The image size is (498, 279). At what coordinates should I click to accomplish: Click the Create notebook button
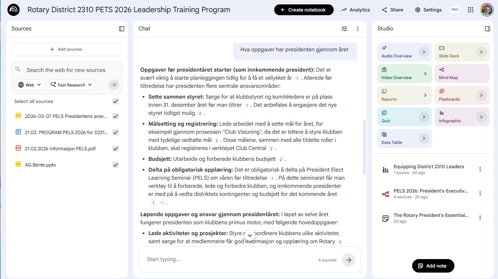pyautogui.click(x=304, y=10)
